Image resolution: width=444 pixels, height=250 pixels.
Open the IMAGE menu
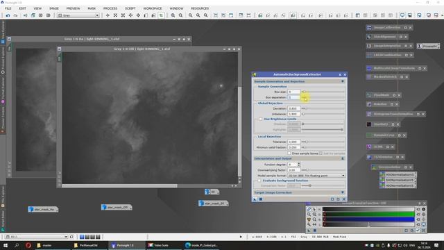[x=54, y=8]
